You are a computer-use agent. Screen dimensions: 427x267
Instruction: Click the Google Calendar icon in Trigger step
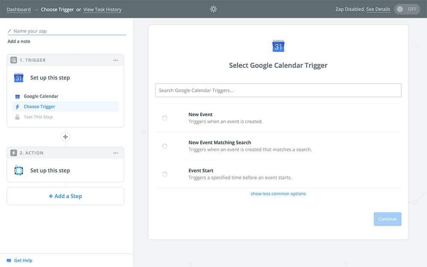18,78
